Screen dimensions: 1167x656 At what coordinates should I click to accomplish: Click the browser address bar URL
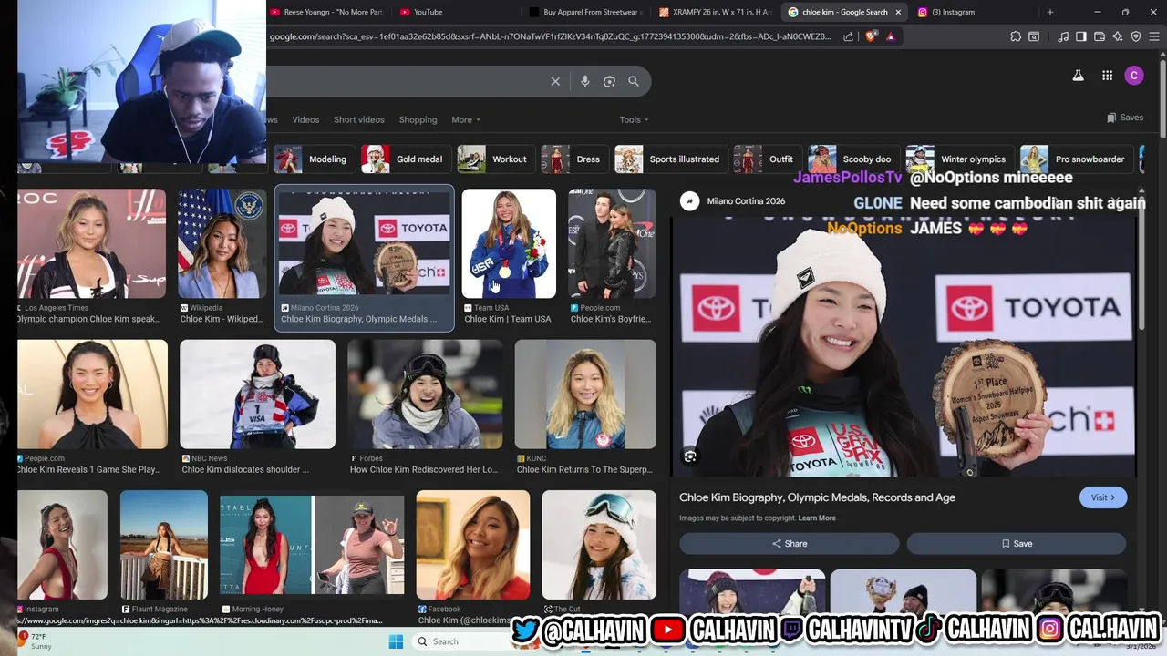[x=551, y=36]
